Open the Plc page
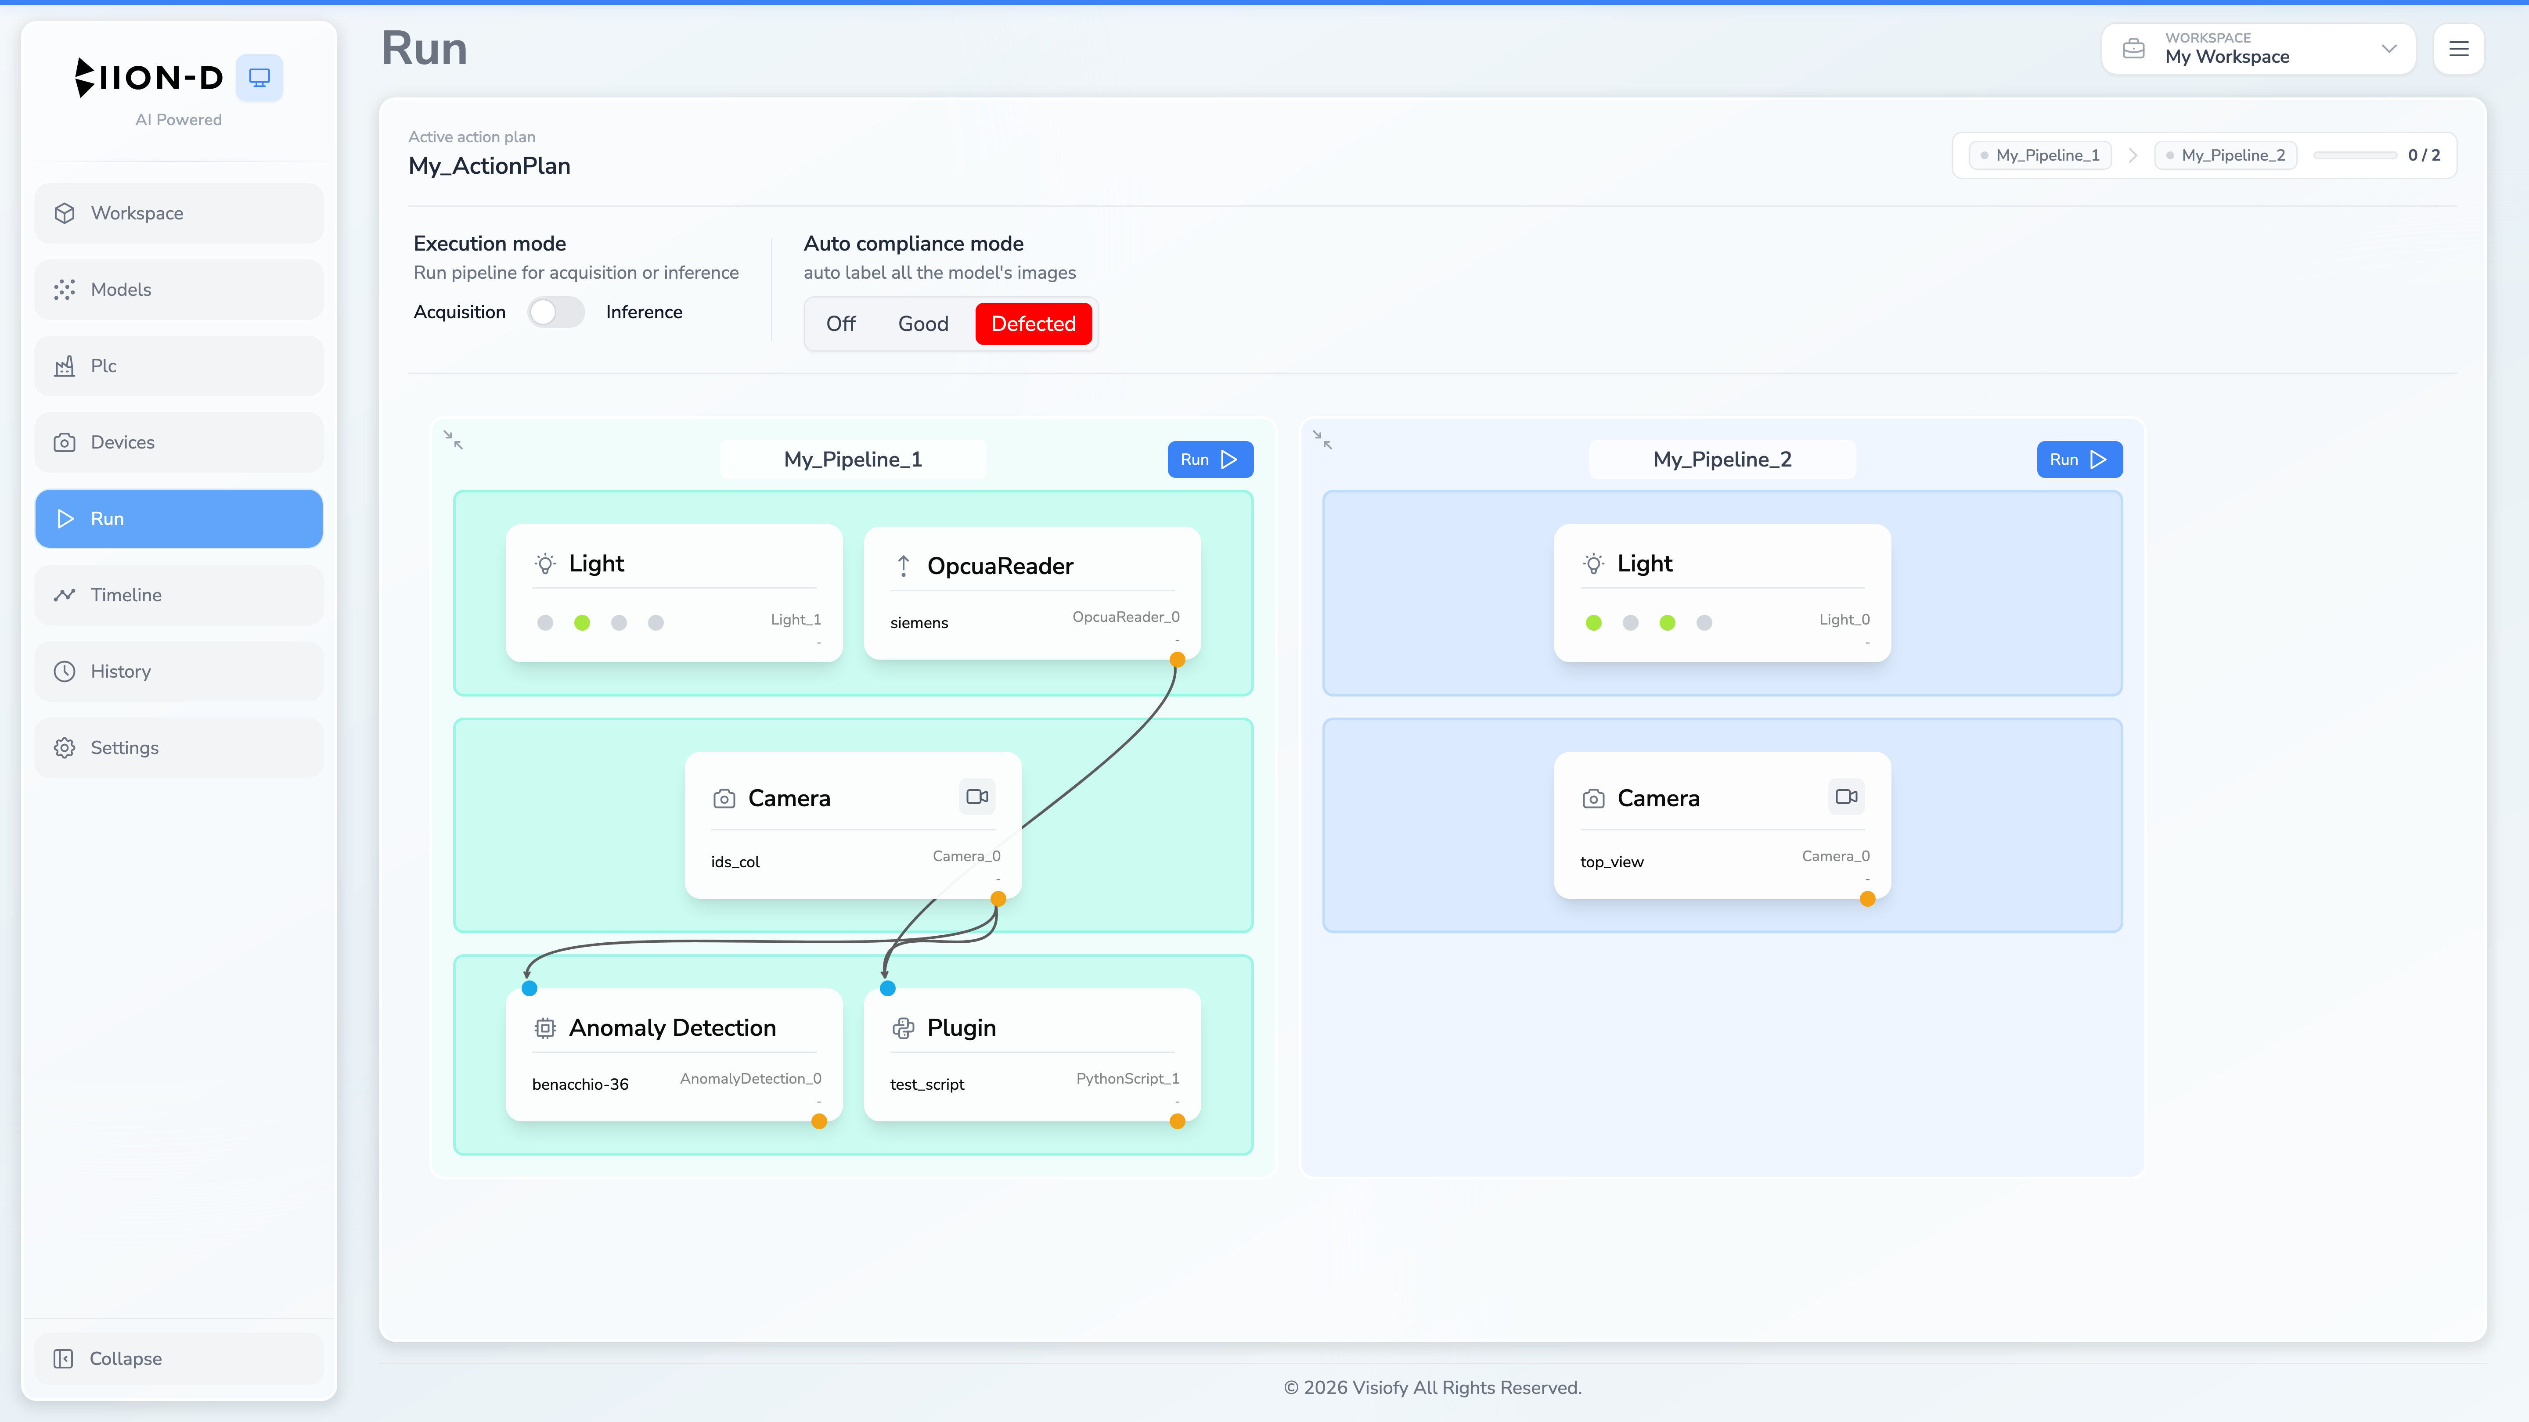The width and height of the screenshot is (2529, 1422). point(179,366)
